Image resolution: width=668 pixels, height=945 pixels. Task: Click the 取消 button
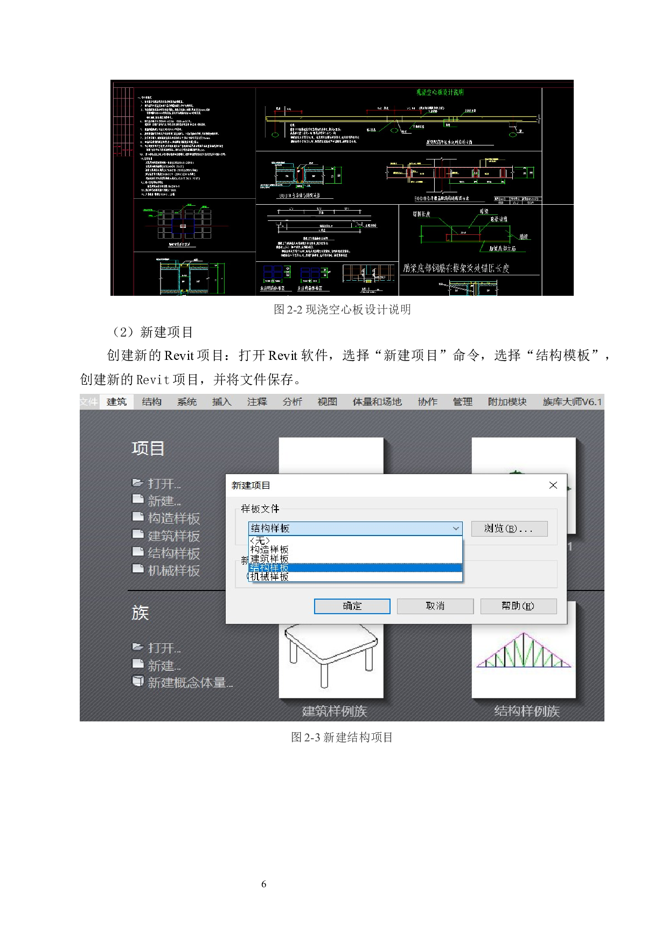tap(435, 606)
